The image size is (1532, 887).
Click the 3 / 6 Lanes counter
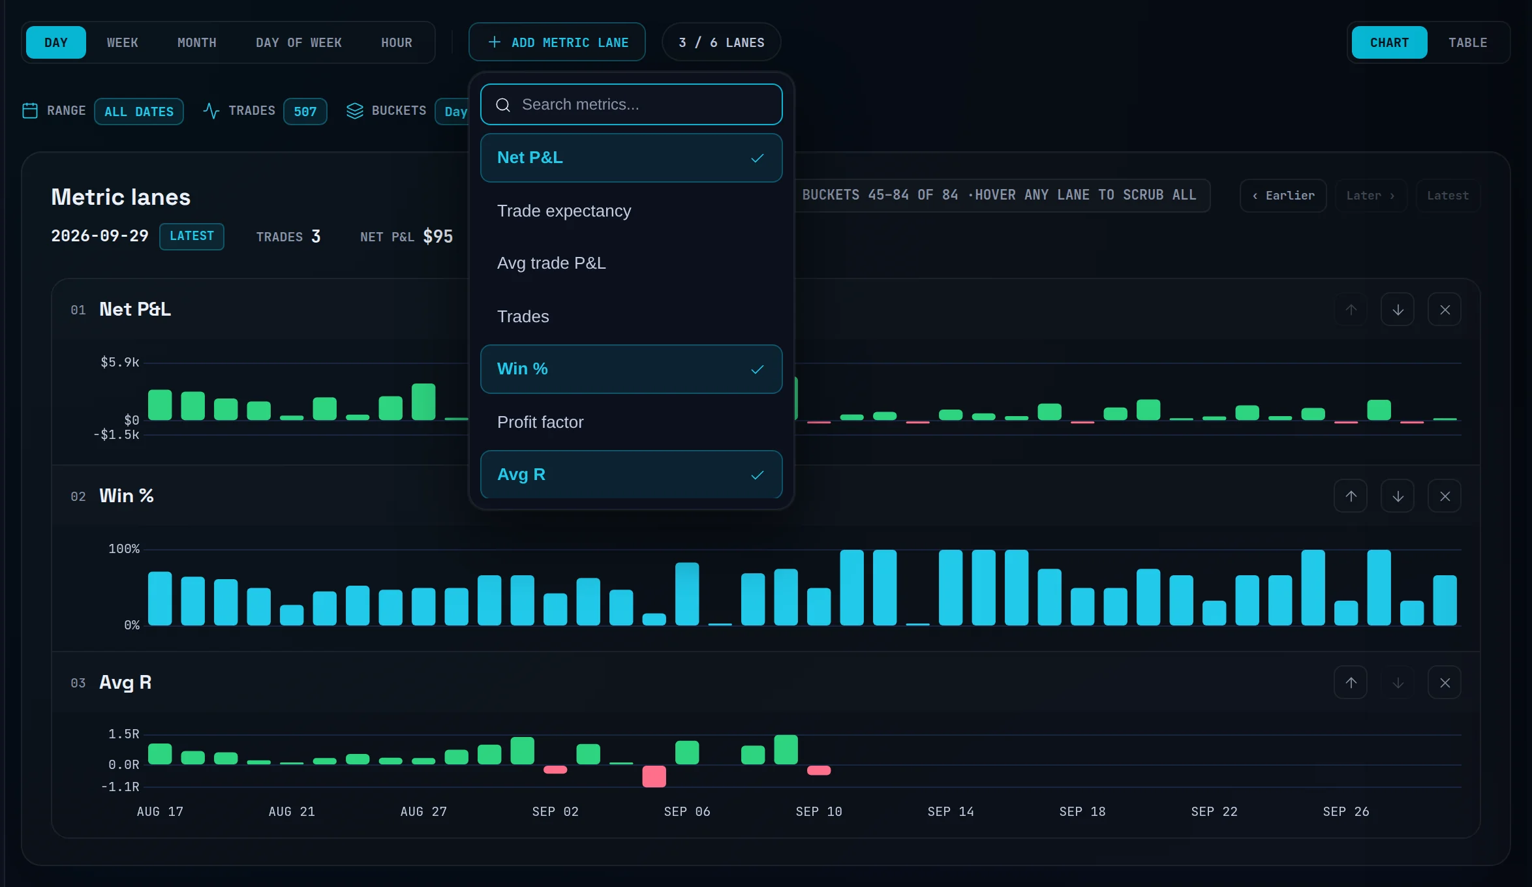pyautogui.click(x=722, y=42)
